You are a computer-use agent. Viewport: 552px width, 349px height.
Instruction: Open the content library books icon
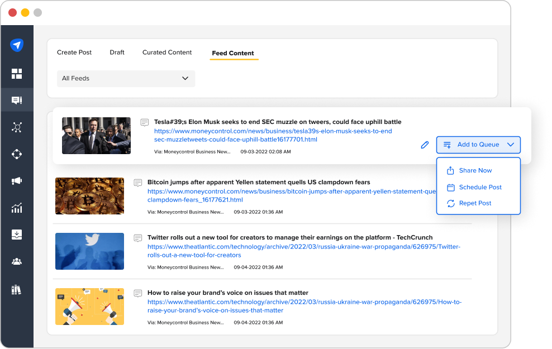click(17, 289)
